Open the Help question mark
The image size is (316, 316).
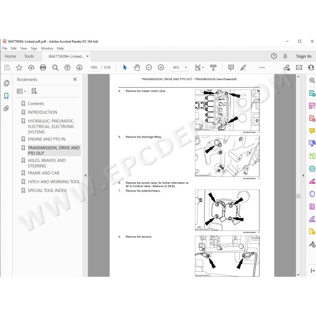coord(274,56)
